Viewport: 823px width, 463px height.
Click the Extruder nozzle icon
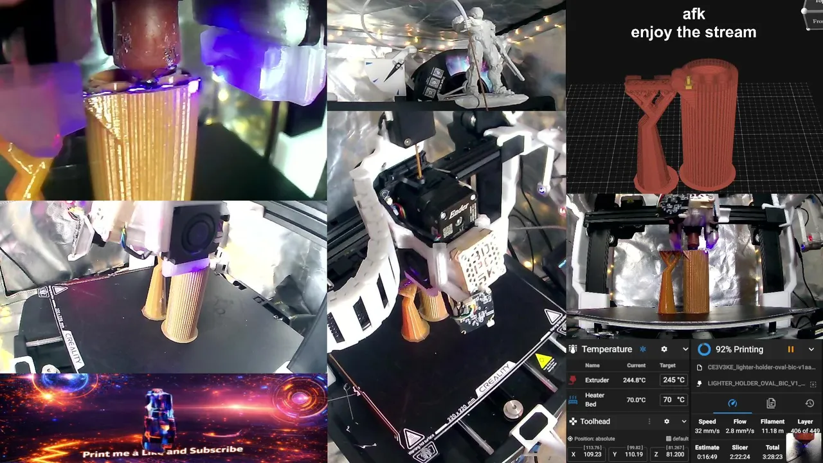point(573,380)
